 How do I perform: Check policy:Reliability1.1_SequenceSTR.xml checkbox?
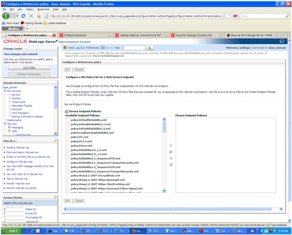tap(68, 159)
